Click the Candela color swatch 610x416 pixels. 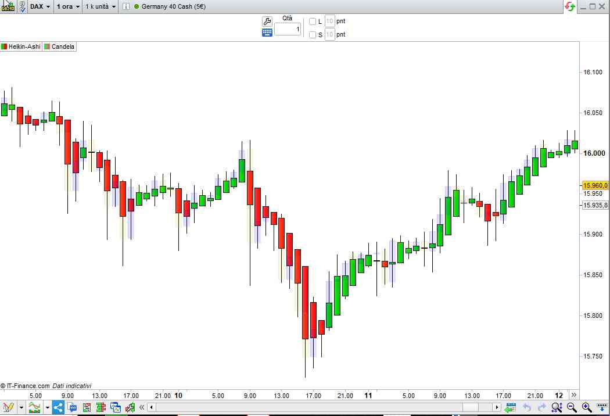click(47, 46)
